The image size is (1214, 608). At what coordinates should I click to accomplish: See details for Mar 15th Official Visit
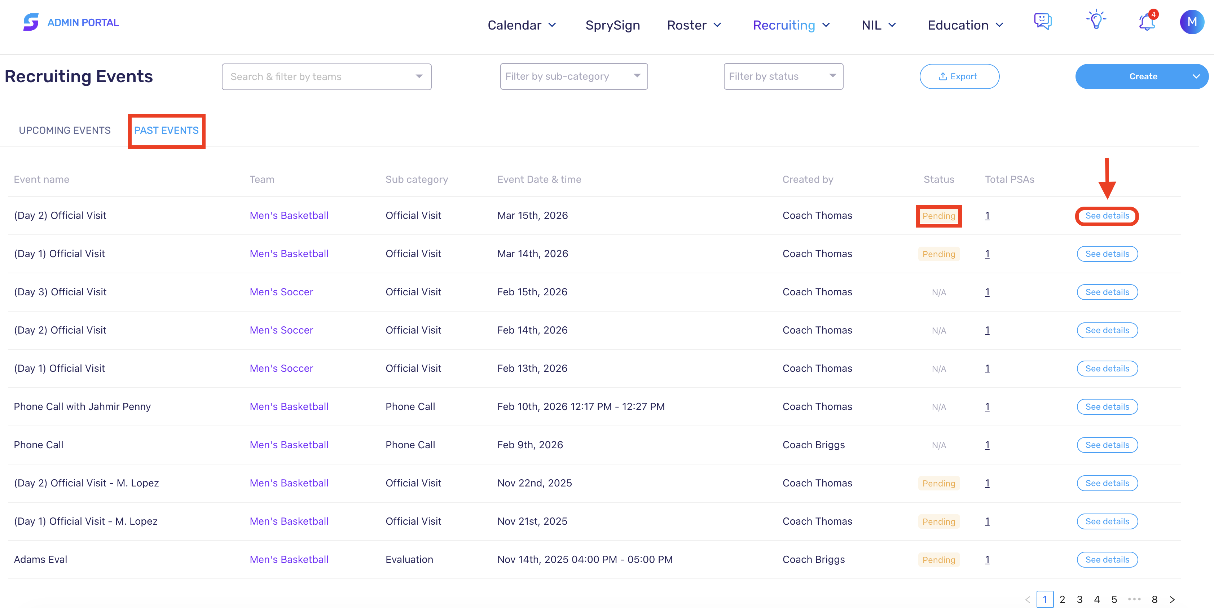[x=1107, y=216]
